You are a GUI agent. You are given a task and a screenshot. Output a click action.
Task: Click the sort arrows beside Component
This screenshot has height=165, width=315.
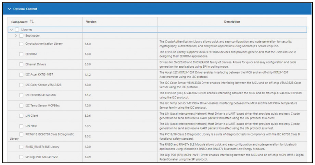pyautogui.click(x=32, y=22)
